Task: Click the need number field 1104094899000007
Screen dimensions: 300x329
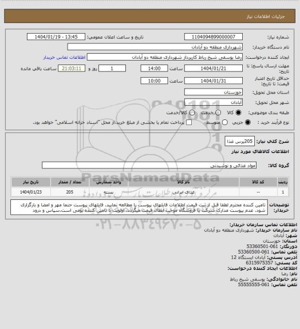Action: [214, 37]
